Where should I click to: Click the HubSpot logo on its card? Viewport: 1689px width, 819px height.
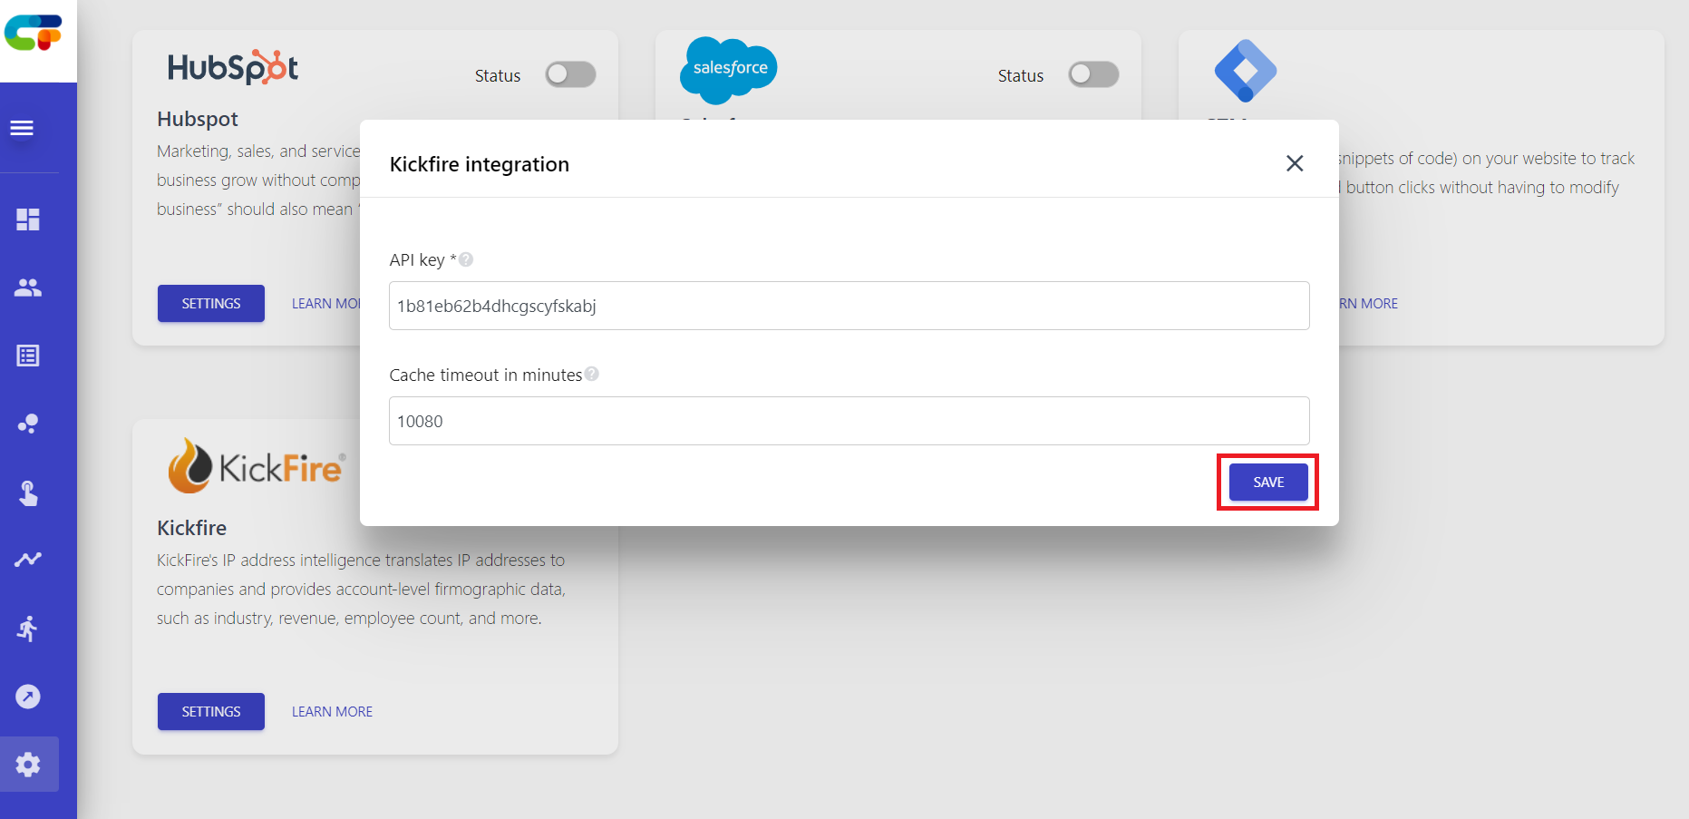point(233,67)
